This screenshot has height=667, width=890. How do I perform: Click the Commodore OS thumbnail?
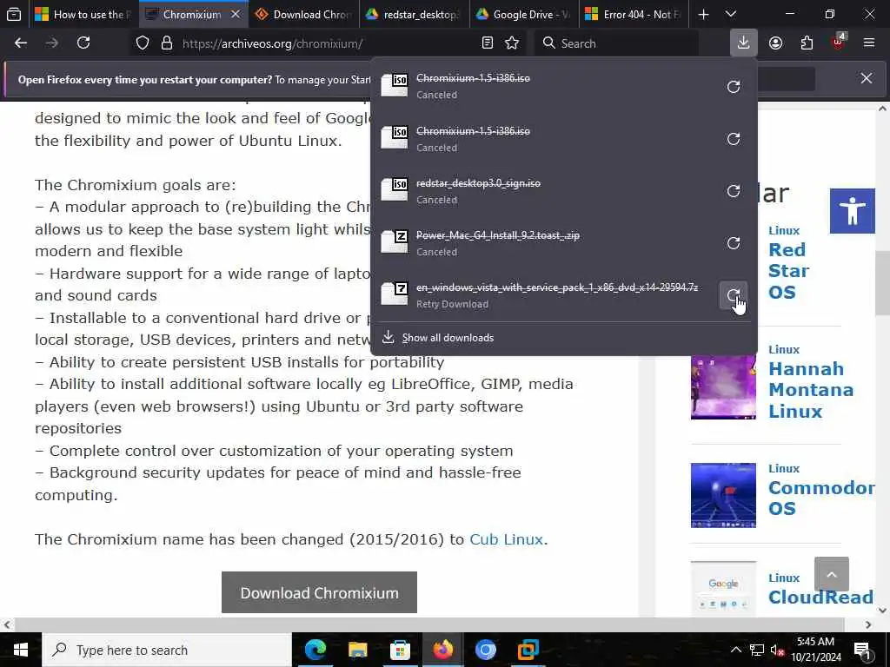tap(723, 495)
